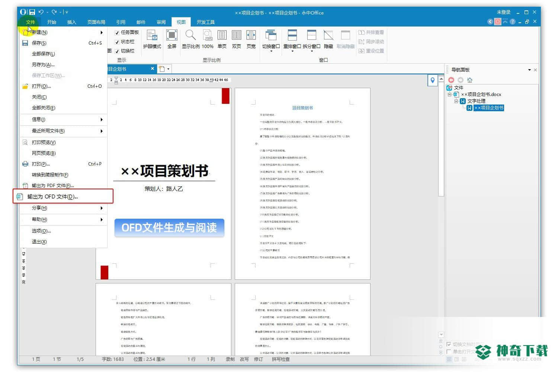Open navigation panel options dropdown arrow
Image resolution: width=558 pixels, height=372 pixels.
click(529, 70)
